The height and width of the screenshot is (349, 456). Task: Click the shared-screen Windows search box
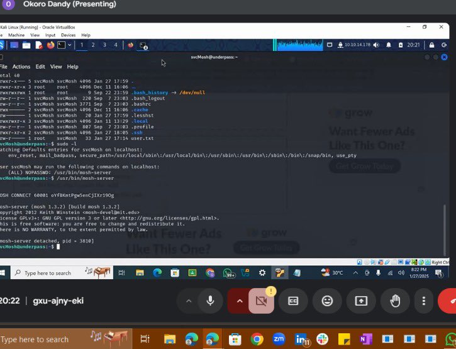click(x=62, y=273)
